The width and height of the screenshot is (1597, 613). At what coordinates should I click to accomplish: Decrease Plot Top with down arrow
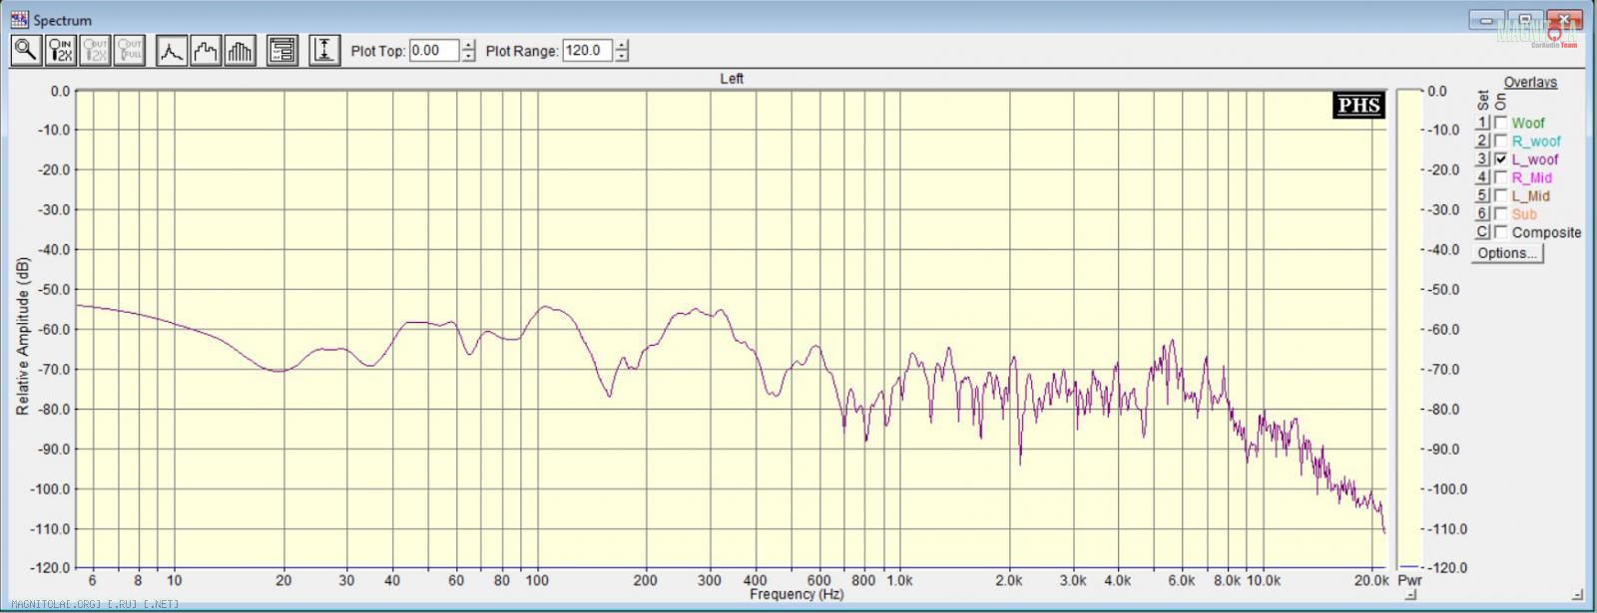pyautogui.click(x=468, y=56)
